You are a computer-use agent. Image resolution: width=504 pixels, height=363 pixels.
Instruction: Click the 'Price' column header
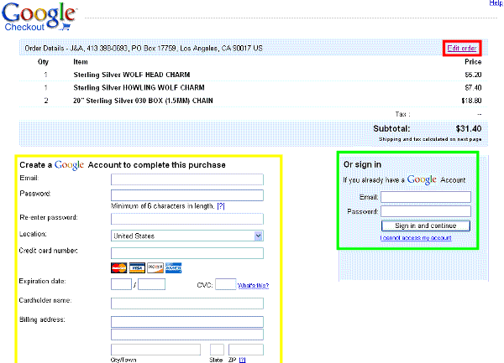point(473,62)
